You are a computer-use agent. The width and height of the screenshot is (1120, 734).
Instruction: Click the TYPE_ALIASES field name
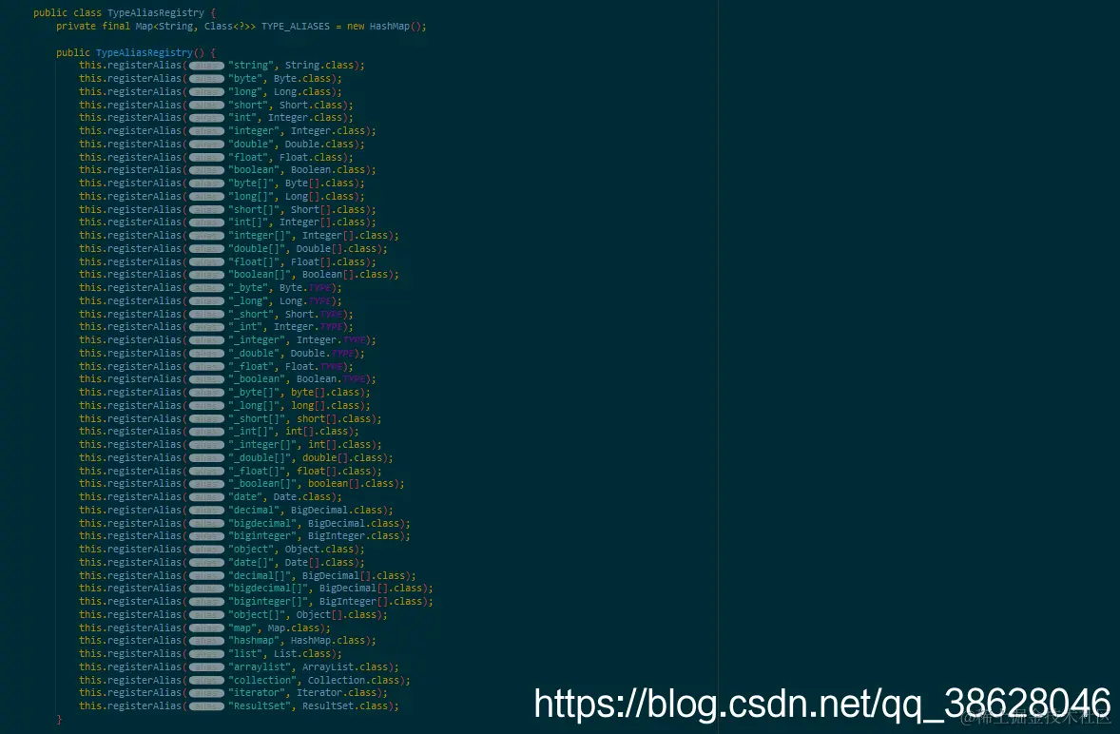pyautogui.click(x=296, y=27)
